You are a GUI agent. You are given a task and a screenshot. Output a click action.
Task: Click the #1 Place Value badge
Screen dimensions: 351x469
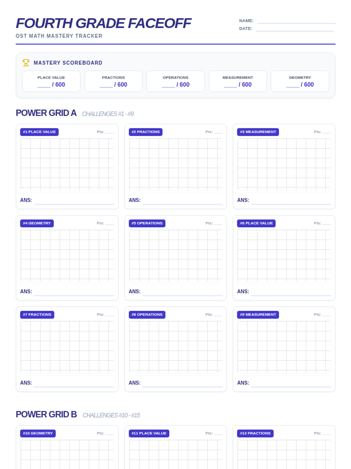pos(39,132)
